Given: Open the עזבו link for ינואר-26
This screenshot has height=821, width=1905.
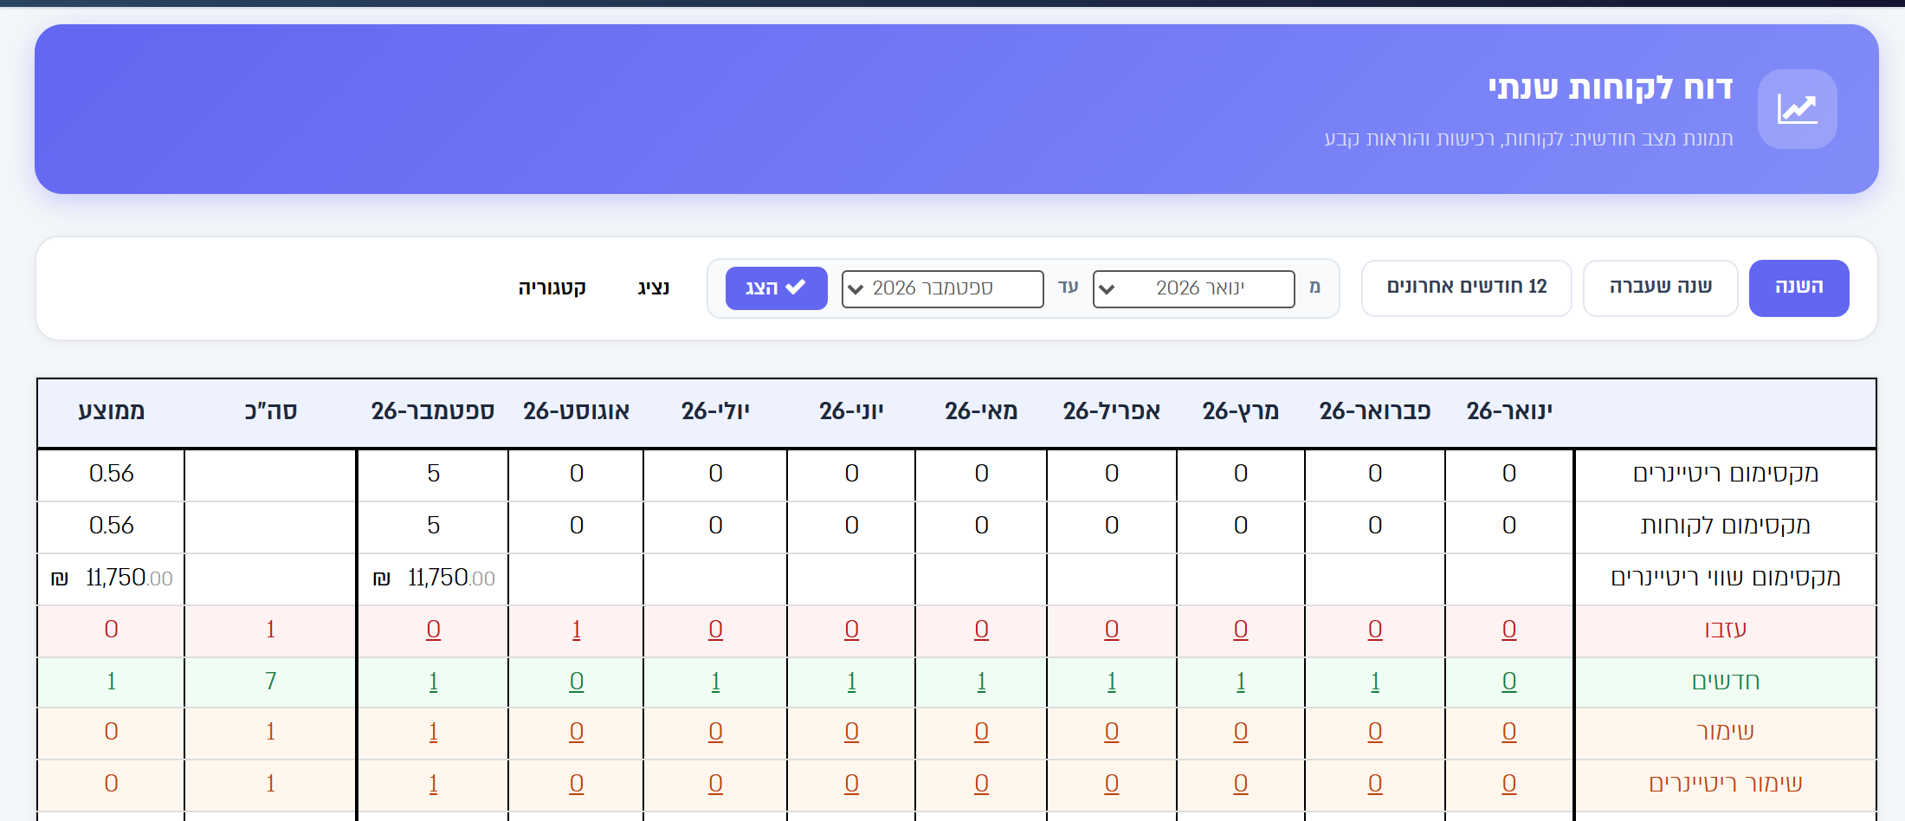Looking at the screenshot, I should coord(1509,630).
